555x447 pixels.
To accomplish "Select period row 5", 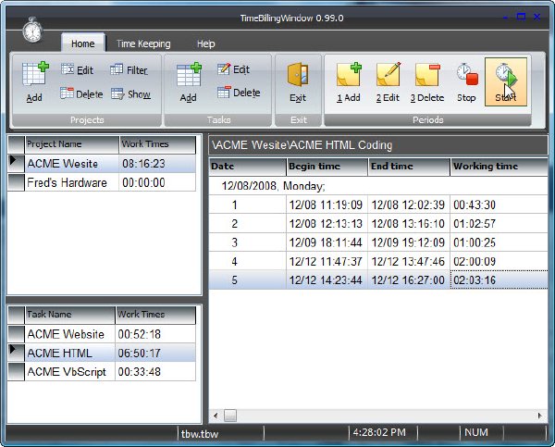I will 378,280.
